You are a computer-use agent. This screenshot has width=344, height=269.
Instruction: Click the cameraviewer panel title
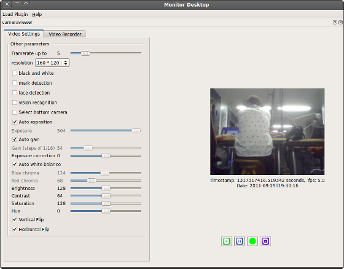coord(17,22)
